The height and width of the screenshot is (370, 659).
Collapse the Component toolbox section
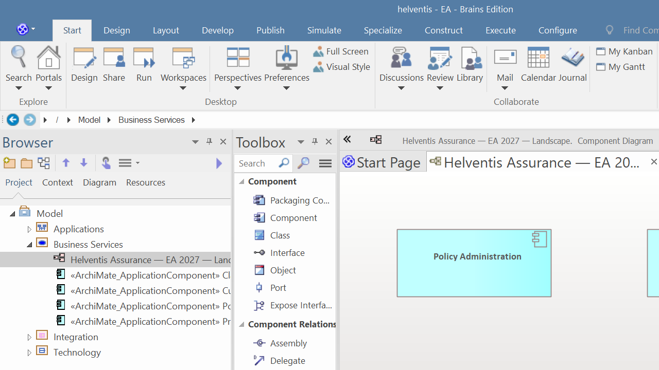tap(241, 182)
